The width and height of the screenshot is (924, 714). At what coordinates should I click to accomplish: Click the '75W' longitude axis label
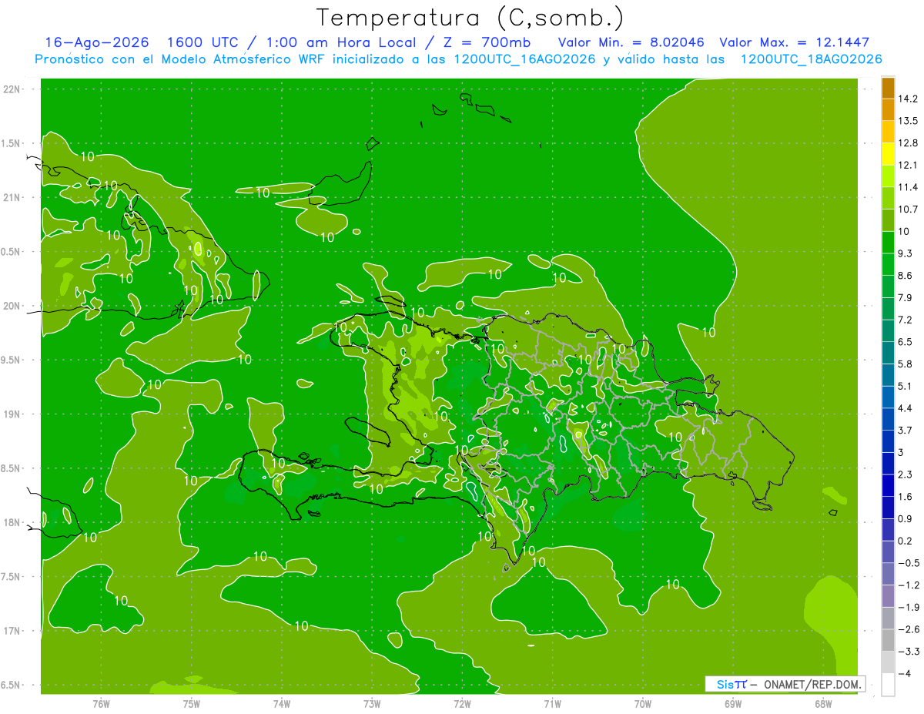point(191,704)
